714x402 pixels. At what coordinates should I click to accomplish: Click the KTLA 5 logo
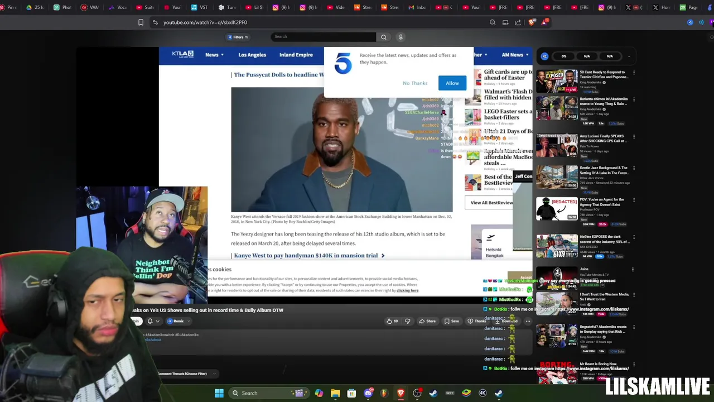[x=182, y=54]
